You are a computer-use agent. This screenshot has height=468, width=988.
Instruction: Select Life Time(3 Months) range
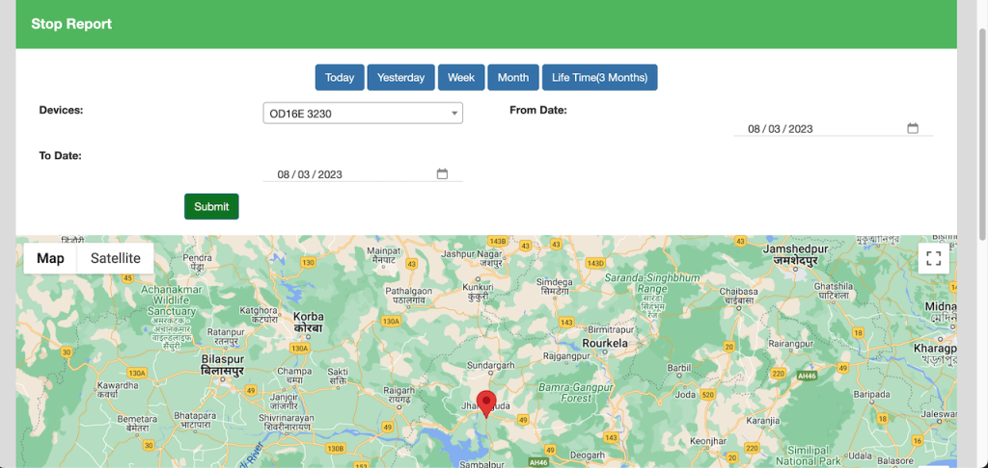(x=599, y=78)
